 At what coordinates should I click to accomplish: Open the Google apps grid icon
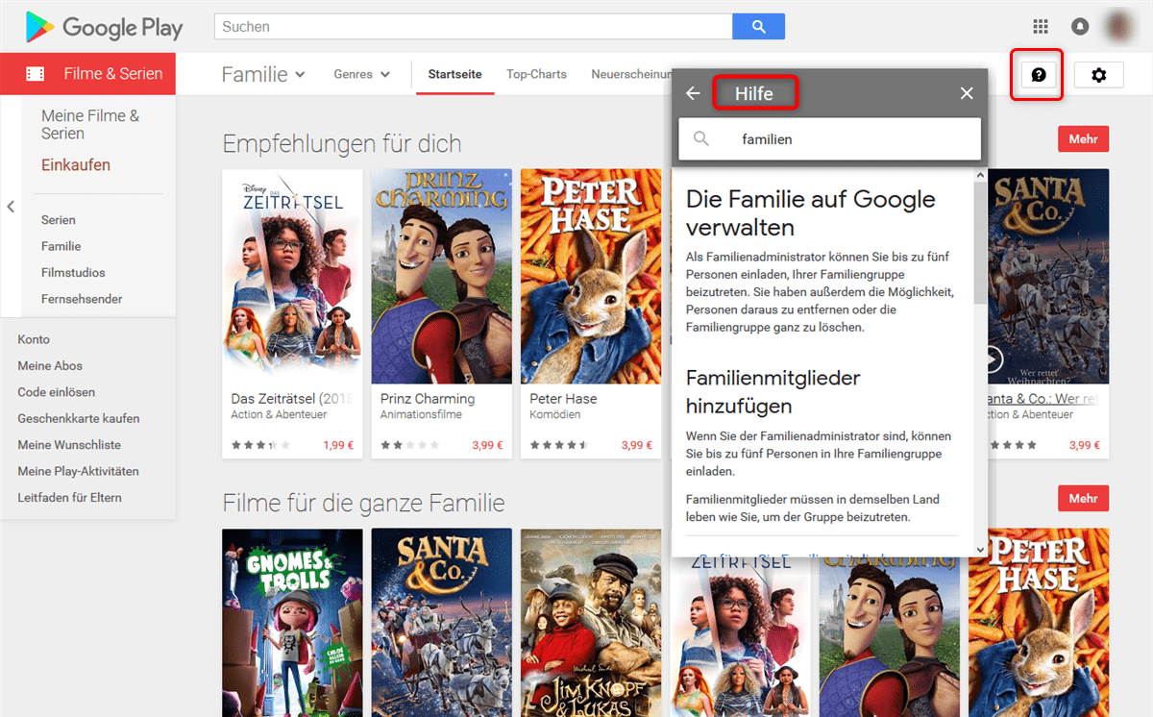[x=1040, y=27]
